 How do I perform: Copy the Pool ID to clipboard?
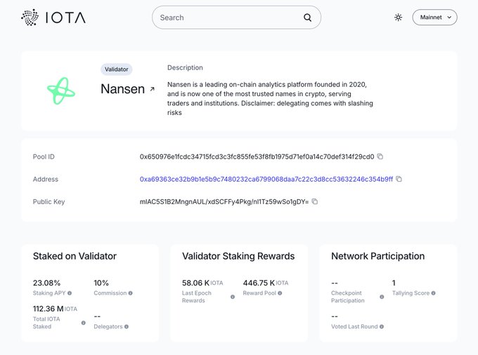(x=380, y=156)
